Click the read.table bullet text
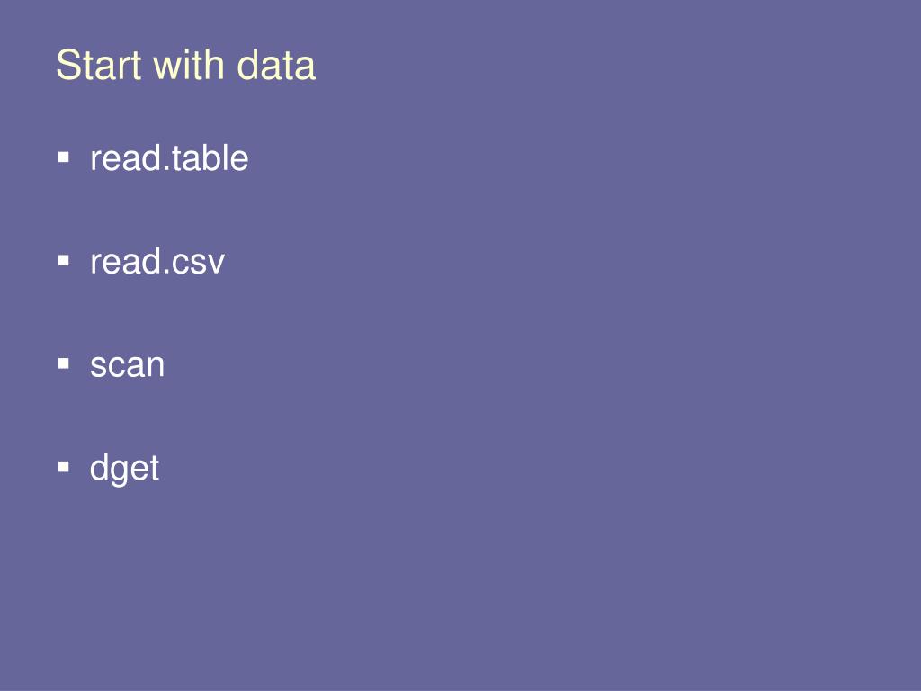Image resolution: width=921 pixels, height=691 pixels. click(169, 158)
